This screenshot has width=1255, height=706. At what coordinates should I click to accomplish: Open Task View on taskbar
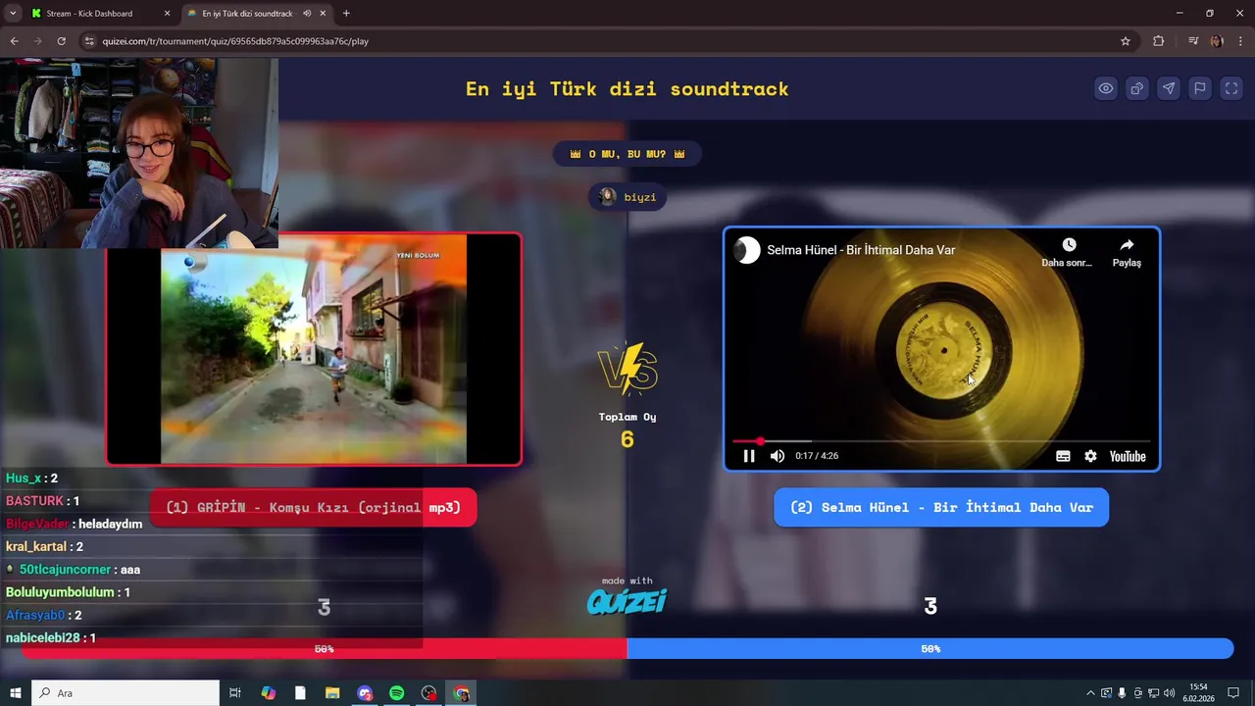tap(235, 693)
